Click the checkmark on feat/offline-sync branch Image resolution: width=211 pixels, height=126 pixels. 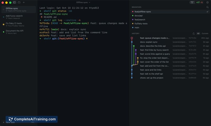click(207, 12)
